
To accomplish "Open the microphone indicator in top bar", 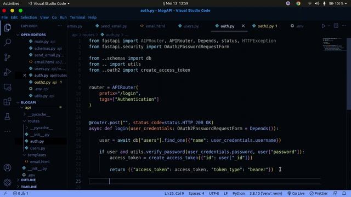I will pyautogui.click(x=324, y=3).
